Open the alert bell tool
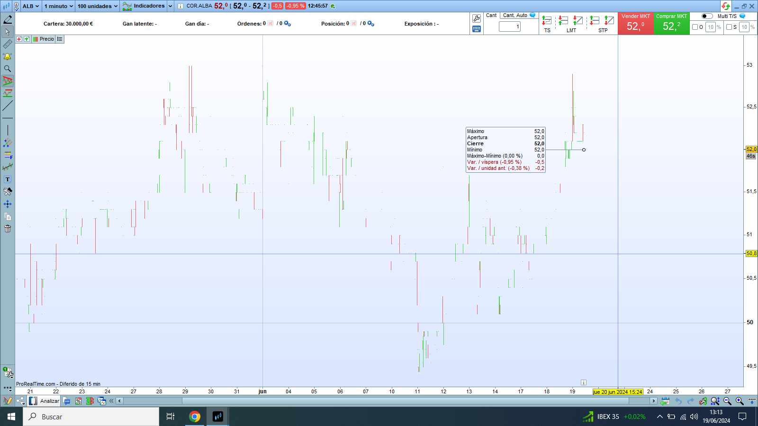The width and height of the screenshot is (758, 426). (x=8, y=56)
